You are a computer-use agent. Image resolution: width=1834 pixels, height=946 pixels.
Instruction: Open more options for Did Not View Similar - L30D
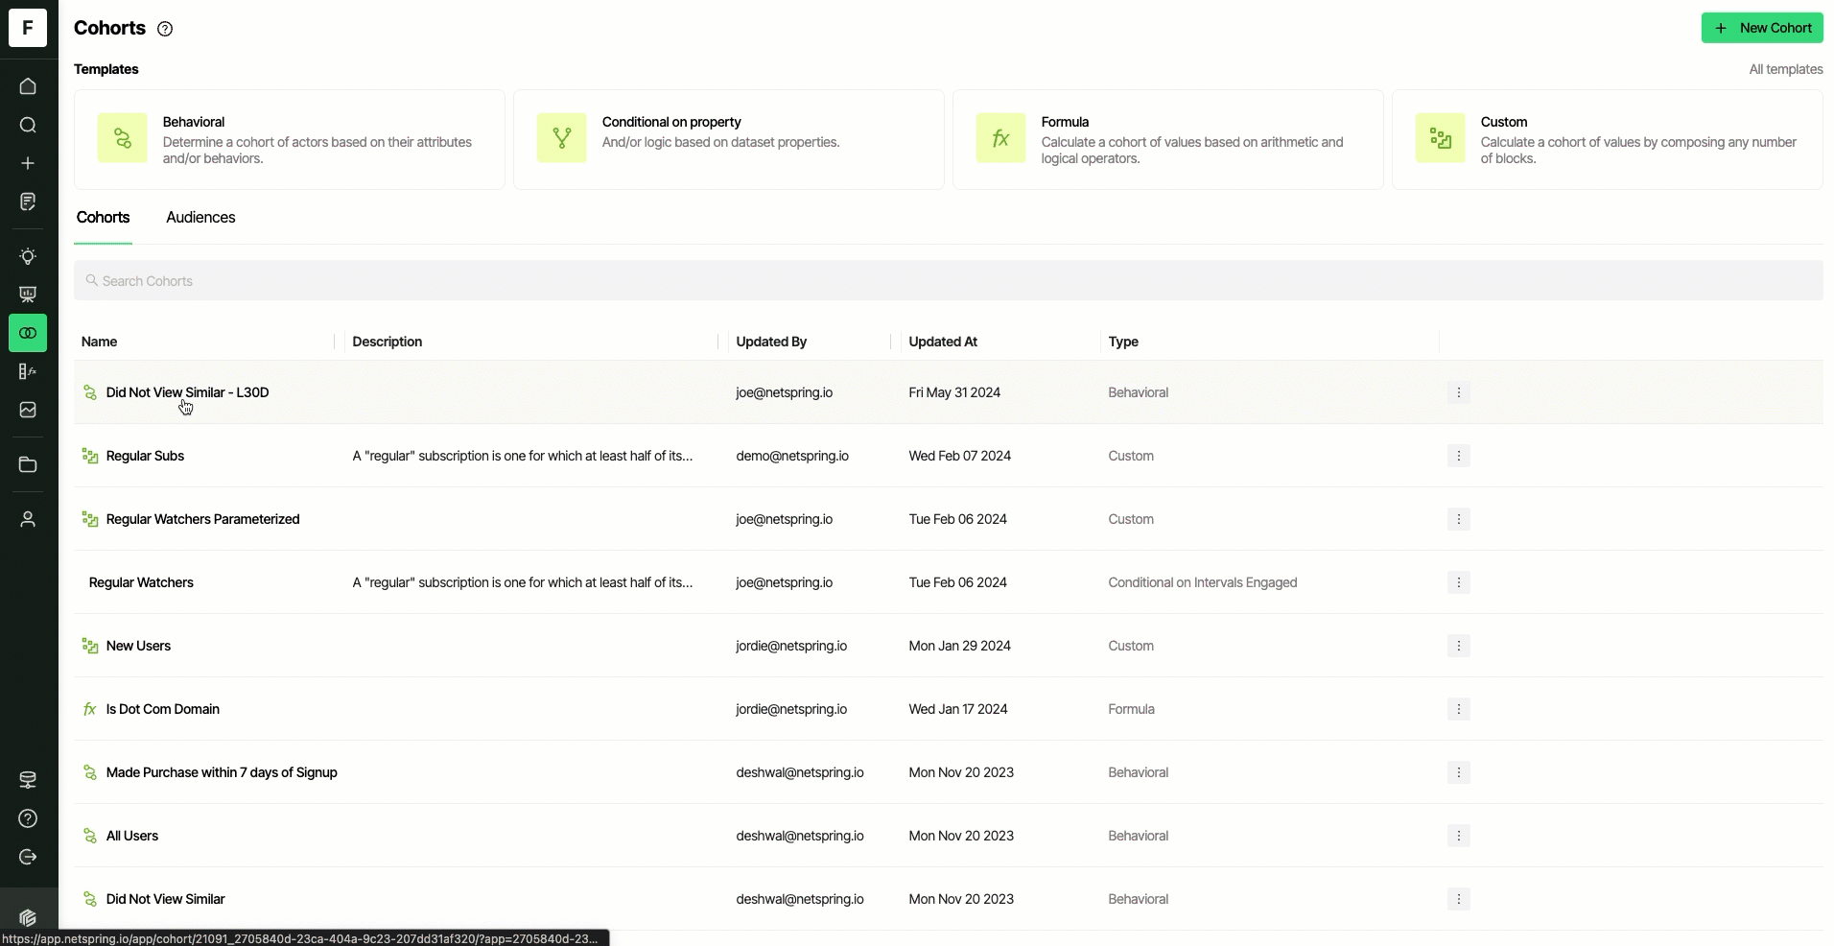coord(1458,392)
